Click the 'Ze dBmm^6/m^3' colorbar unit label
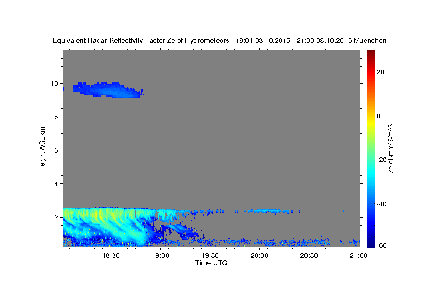 [x=390, y=148]
